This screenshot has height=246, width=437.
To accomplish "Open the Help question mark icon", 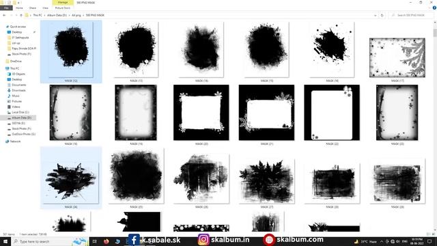I will click(434, 8).
